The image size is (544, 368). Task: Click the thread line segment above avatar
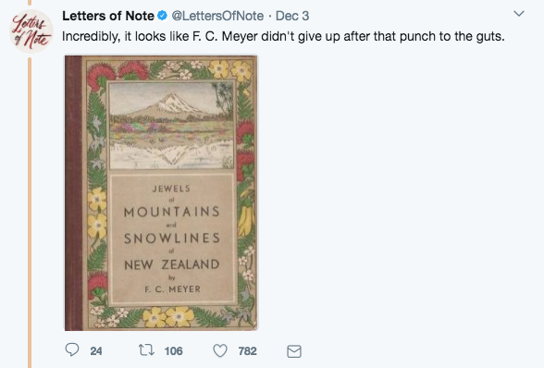tap(30, 3)
